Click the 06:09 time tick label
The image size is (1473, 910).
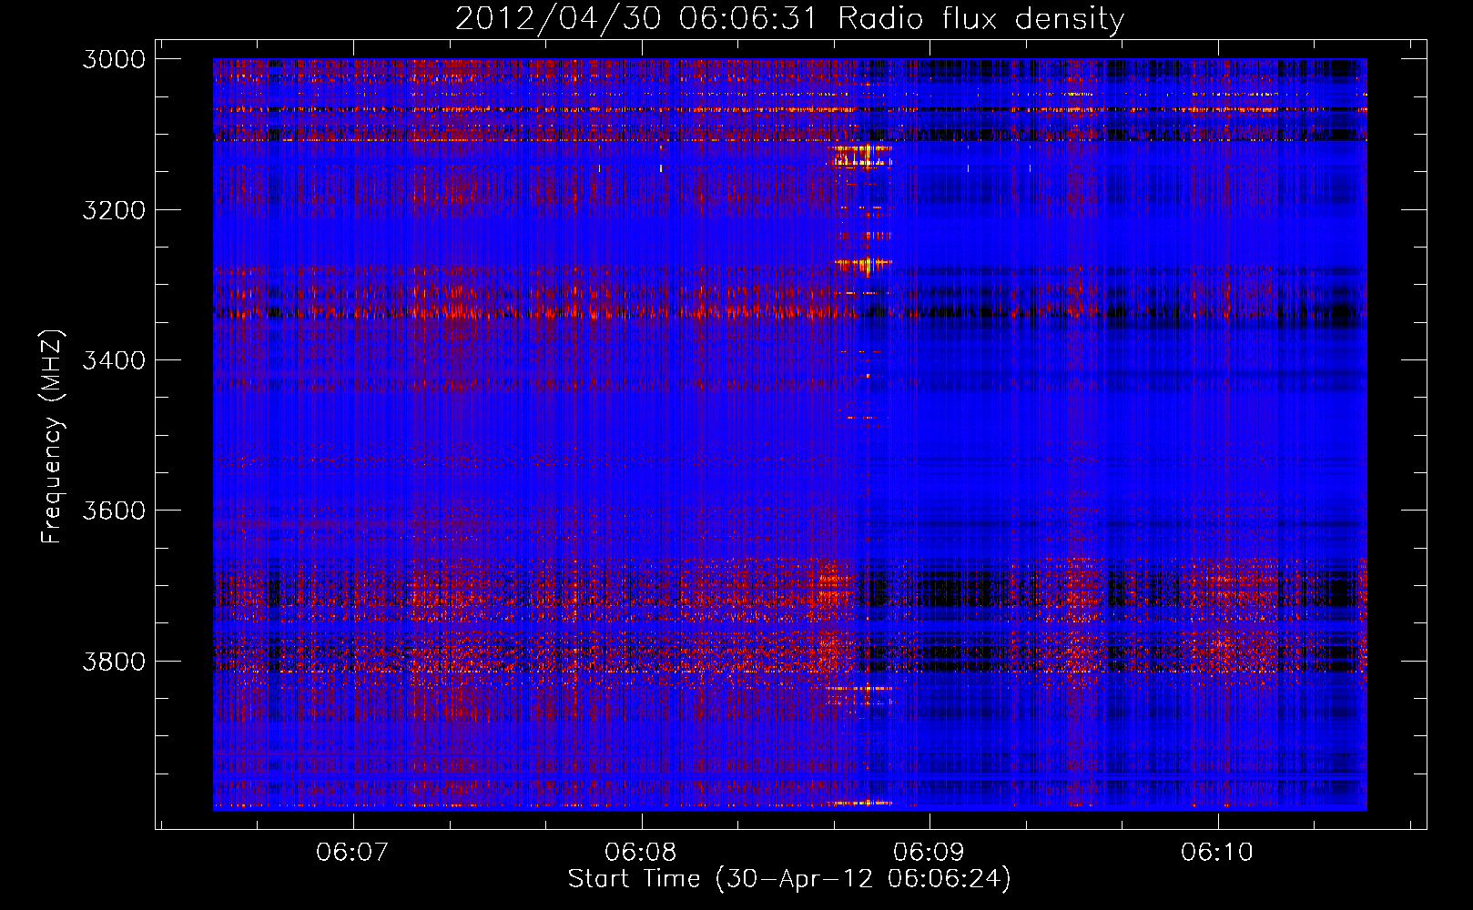pyautogui.click(x=929, y=852)
